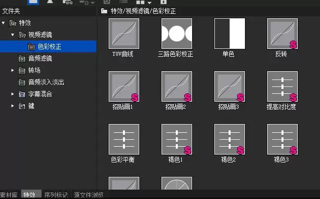
Task: Select the YUV曲线 effect icon
Action: tap(124, 34)
